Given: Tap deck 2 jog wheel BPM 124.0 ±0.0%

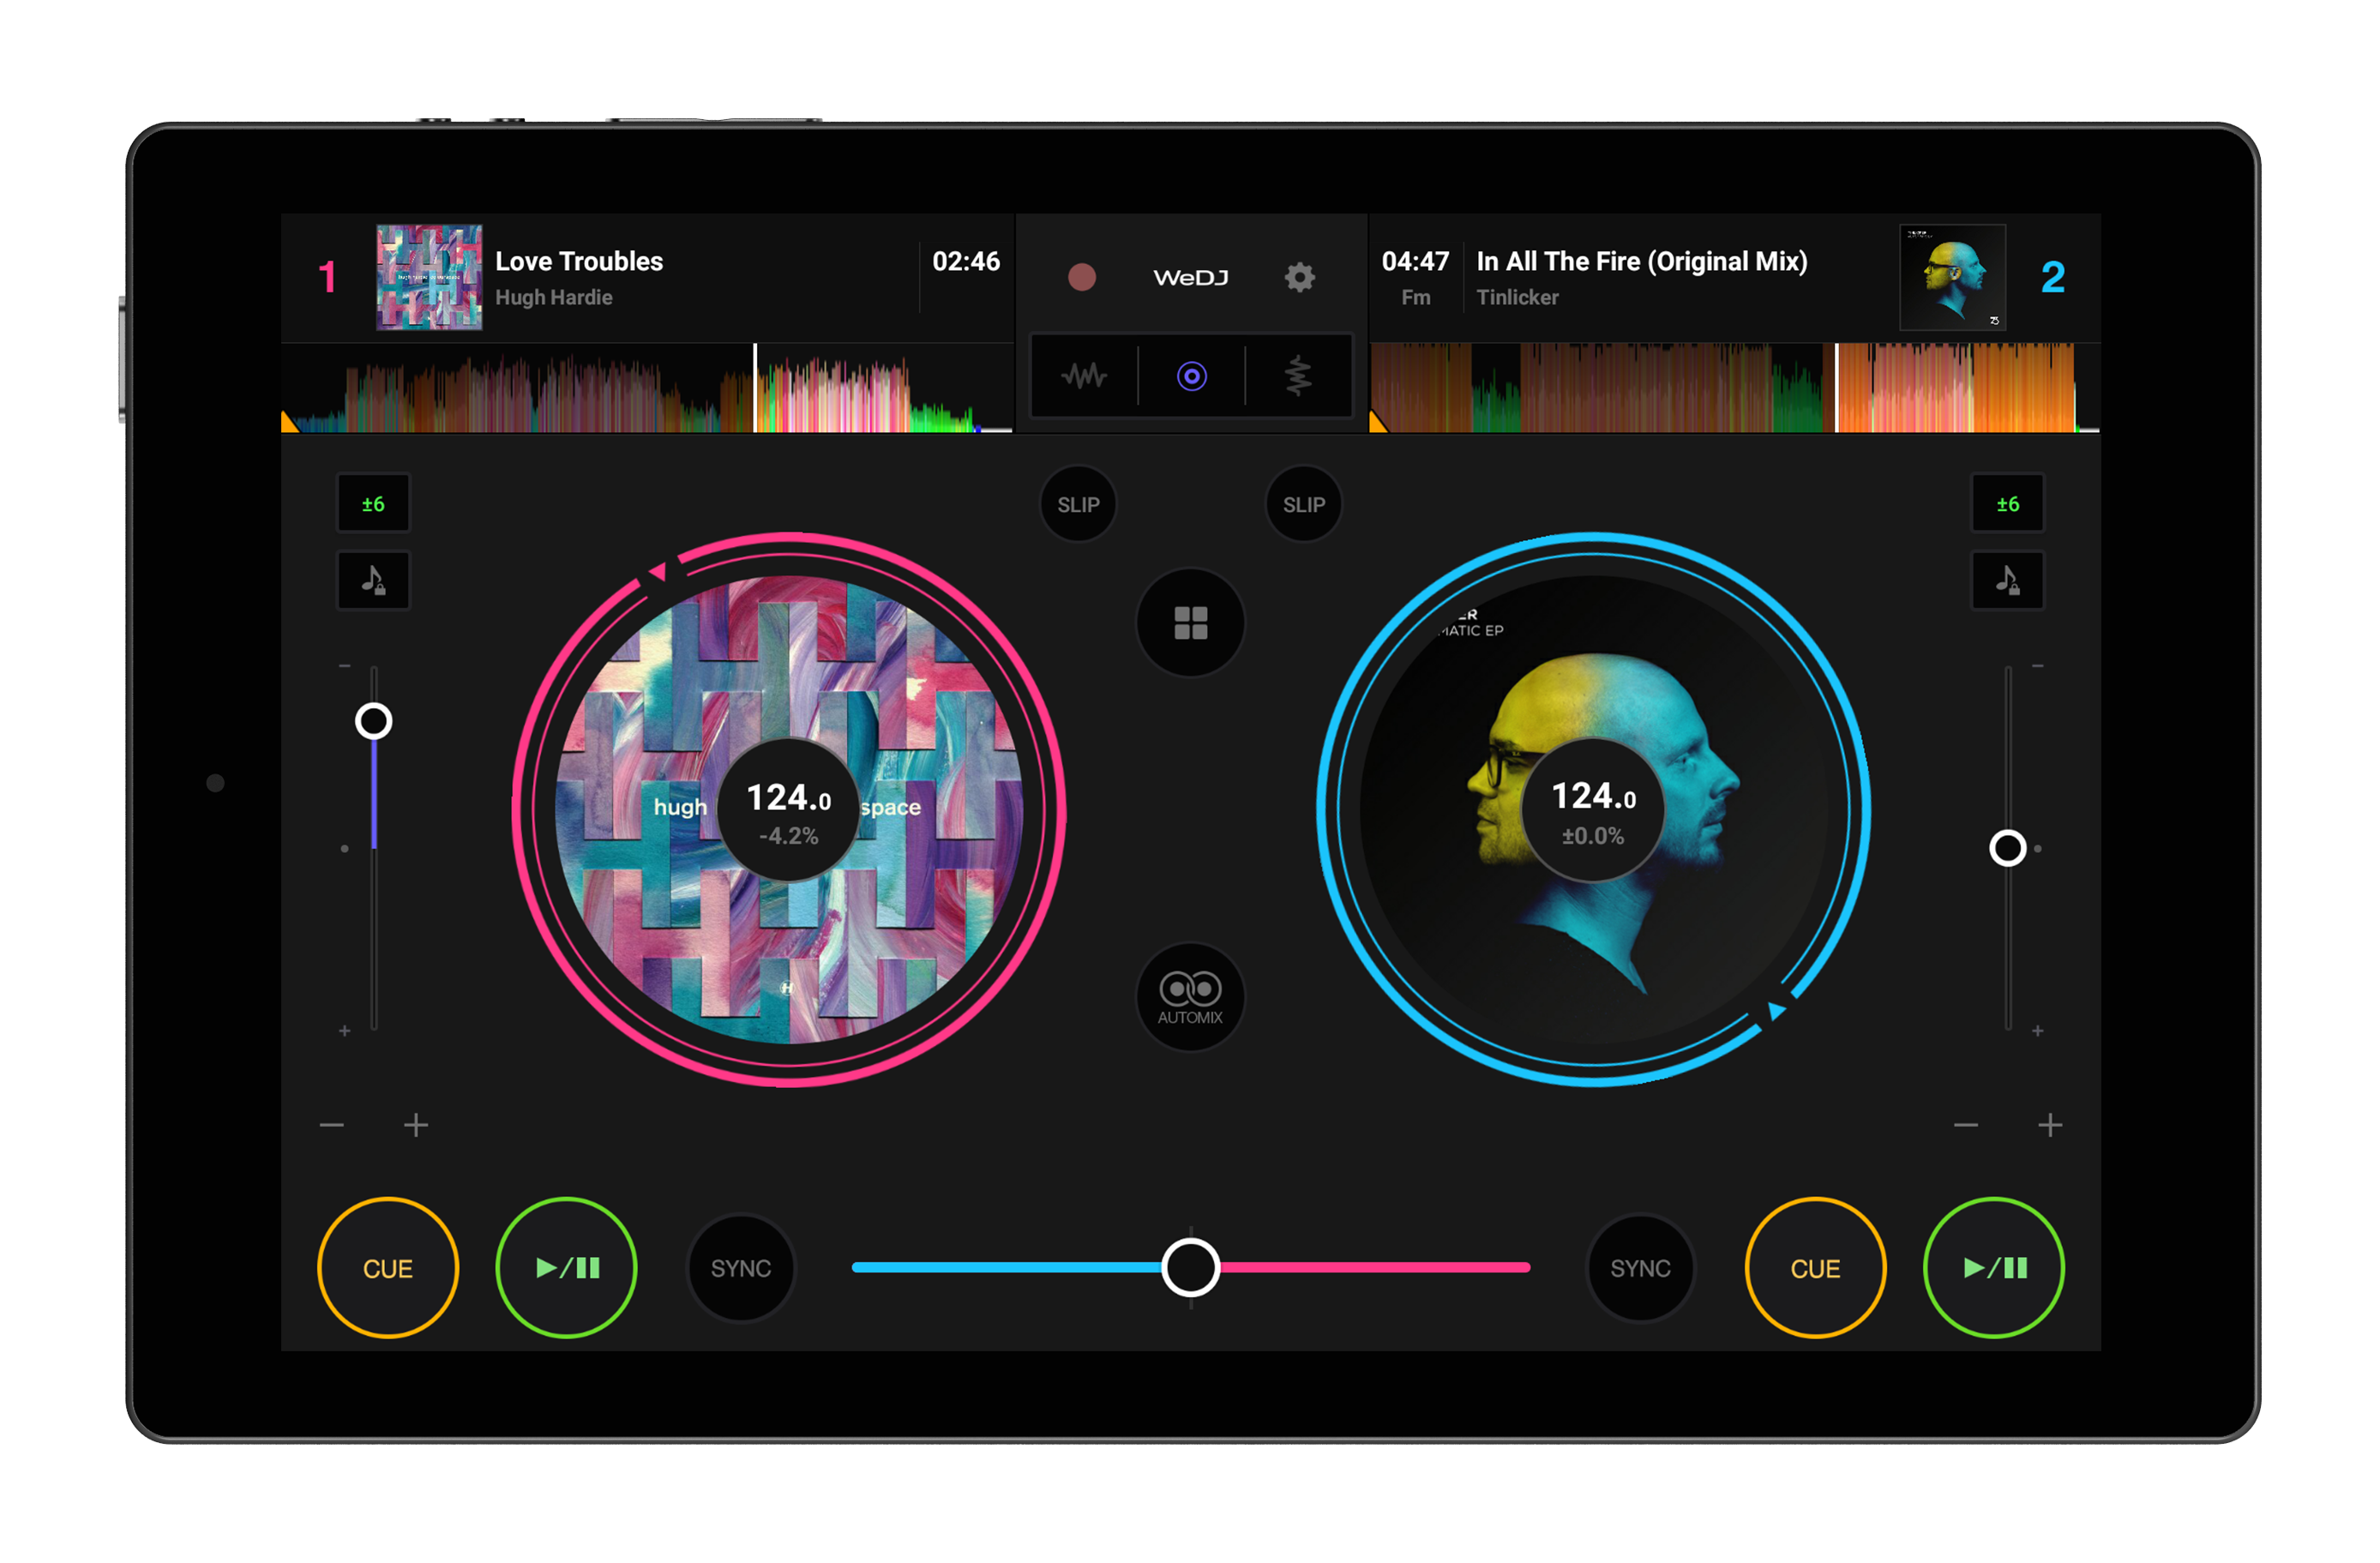Looking at the screenshot, I should coord(1593,810).
